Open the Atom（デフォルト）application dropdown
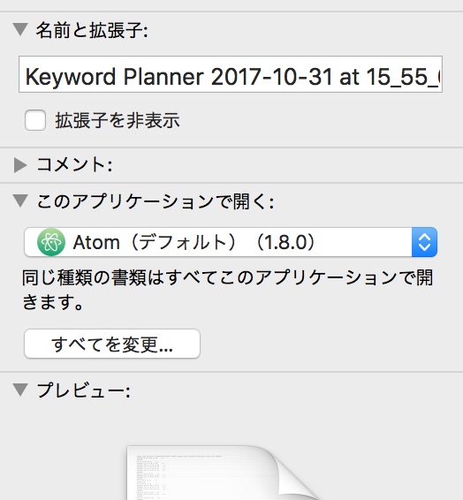The height and width of the screenshot is (500, 463). coord(231,242)
